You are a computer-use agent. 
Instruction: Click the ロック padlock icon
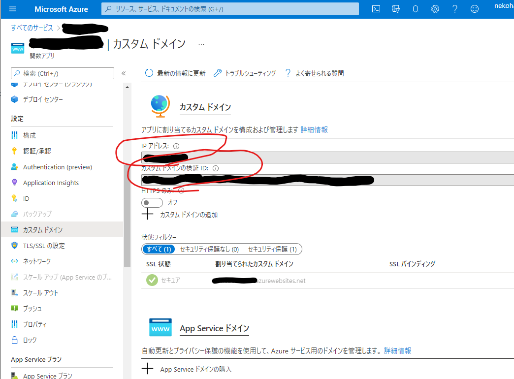tap(14, 340)
